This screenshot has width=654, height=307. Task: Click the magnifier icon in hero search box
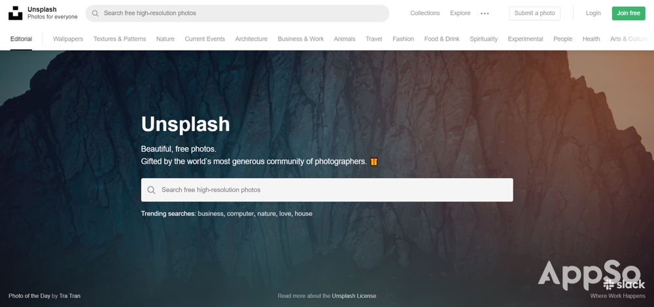pos(152,190)
